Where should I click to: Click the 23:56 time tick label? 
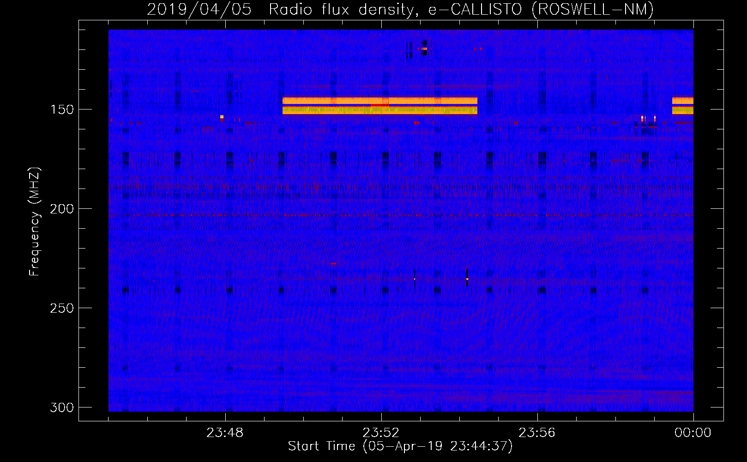537,433
